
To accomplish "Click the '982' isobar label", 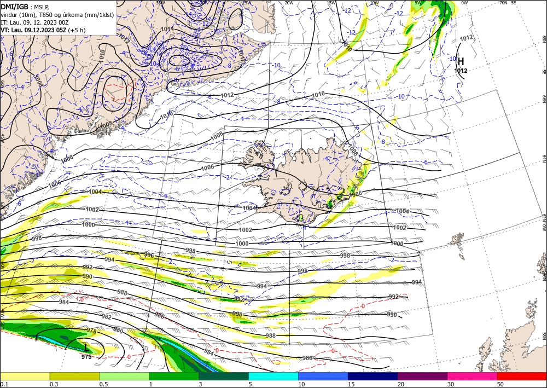I will click(107, 317).
